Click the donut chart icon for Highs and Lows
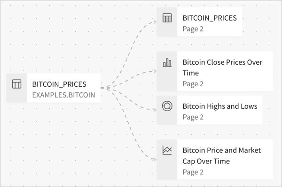This screenshot has width=282, height=187. (167, 106)
